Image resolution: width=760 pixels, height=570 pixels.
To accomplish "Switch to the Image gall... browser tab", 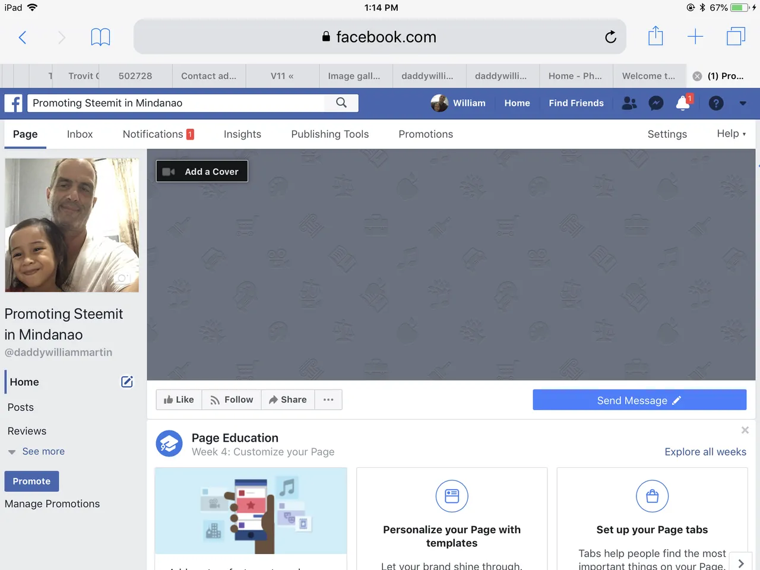I will [x=354, y=76].
